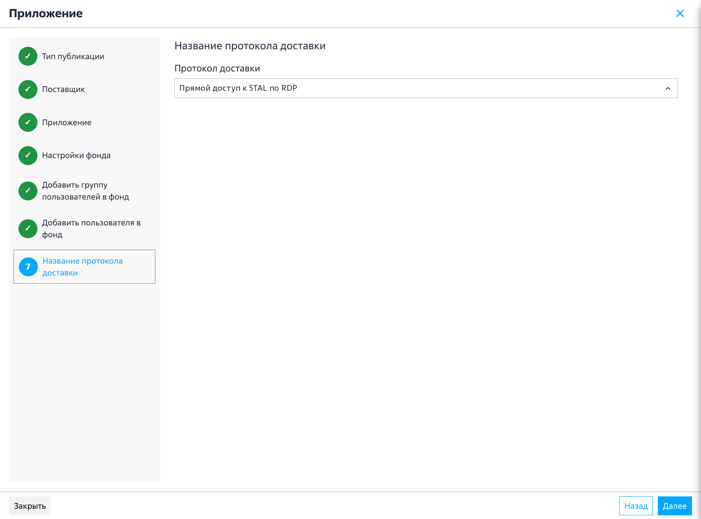The width and height of the screenshot is (701, 519).
Task: Click the blue step 7 circle icon
Action: tap(28, 267)
